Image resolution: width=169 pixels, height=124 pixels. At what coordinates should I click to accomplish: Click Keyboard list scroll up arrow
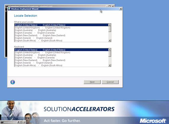pos(110,50)
